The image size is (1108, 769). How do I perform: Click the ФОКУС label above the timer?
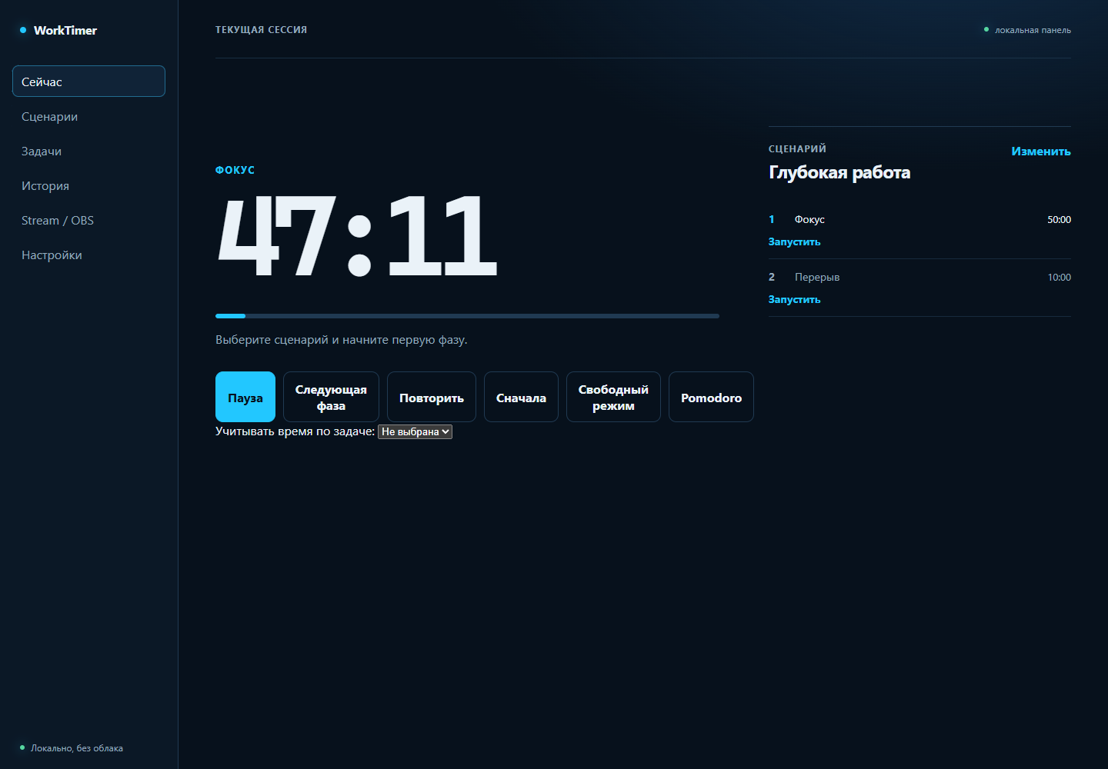235,170
